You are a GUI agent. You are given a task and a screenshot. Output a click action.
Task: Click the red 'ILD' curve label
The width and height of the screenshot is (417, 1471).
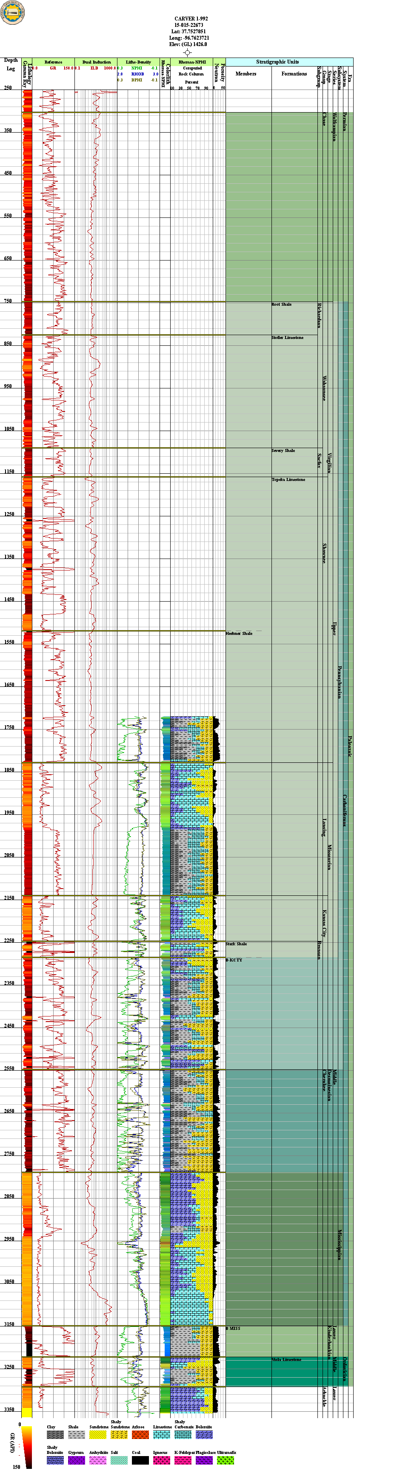coord(94,68)
